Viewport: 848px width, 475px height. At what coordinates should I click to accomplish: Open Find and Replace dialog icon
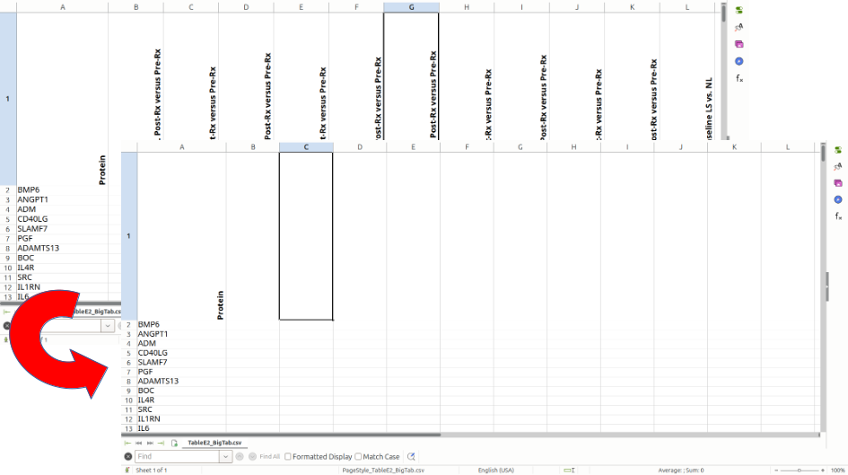coord(411,457)
